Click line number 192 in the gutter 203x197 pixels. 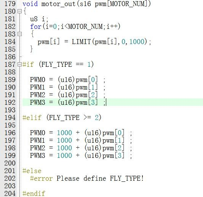point(10,102)
